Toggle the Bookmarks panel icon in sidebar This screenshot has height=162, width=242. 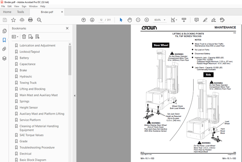tap(4, 40)
